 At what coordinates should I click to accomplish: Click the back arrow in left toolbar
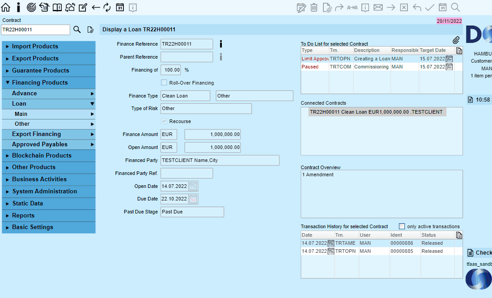coord(96,7)
